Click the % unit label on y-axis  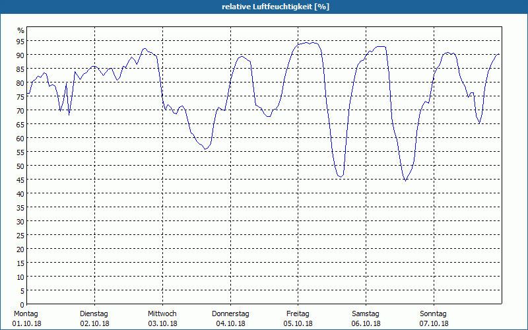tap(21, 30)
